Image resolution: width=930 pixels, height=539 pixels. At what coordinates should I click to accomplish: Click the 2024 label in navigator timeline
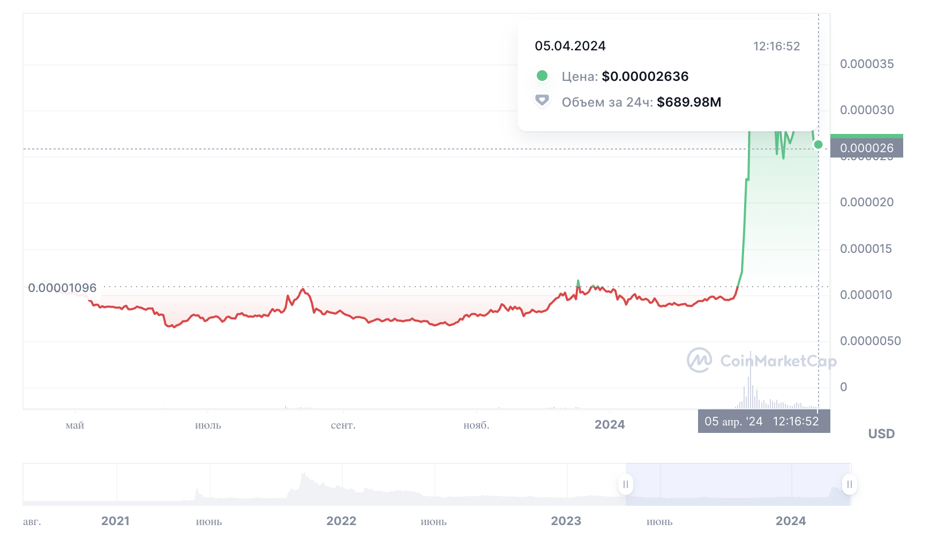(x=791, y=521)
